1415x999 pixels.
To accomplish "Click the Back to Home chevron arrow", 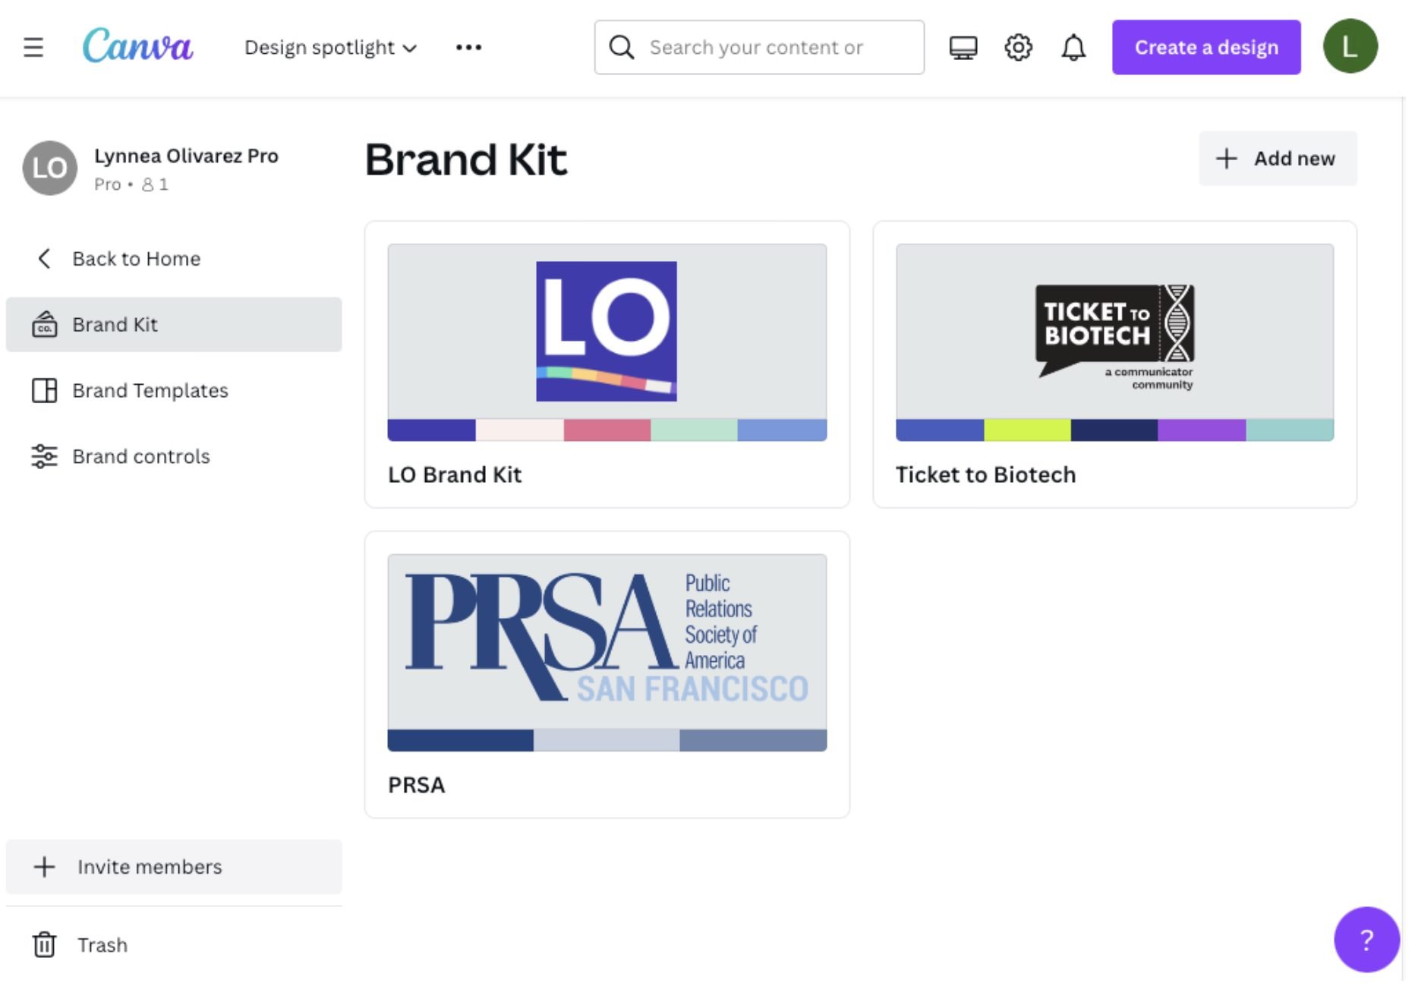I will tap(44, 259).
